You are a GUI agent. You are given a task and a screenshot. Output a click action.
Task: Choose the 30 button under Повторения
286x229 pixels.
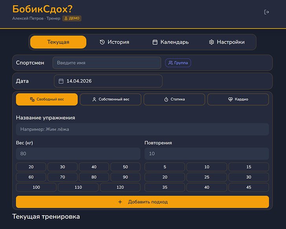click(249, 177)
